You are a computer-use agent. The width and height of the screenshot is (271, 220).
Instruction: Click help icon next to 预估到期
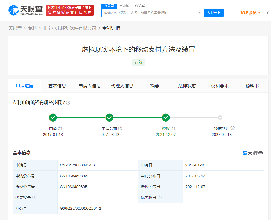[x=232, y=128]
